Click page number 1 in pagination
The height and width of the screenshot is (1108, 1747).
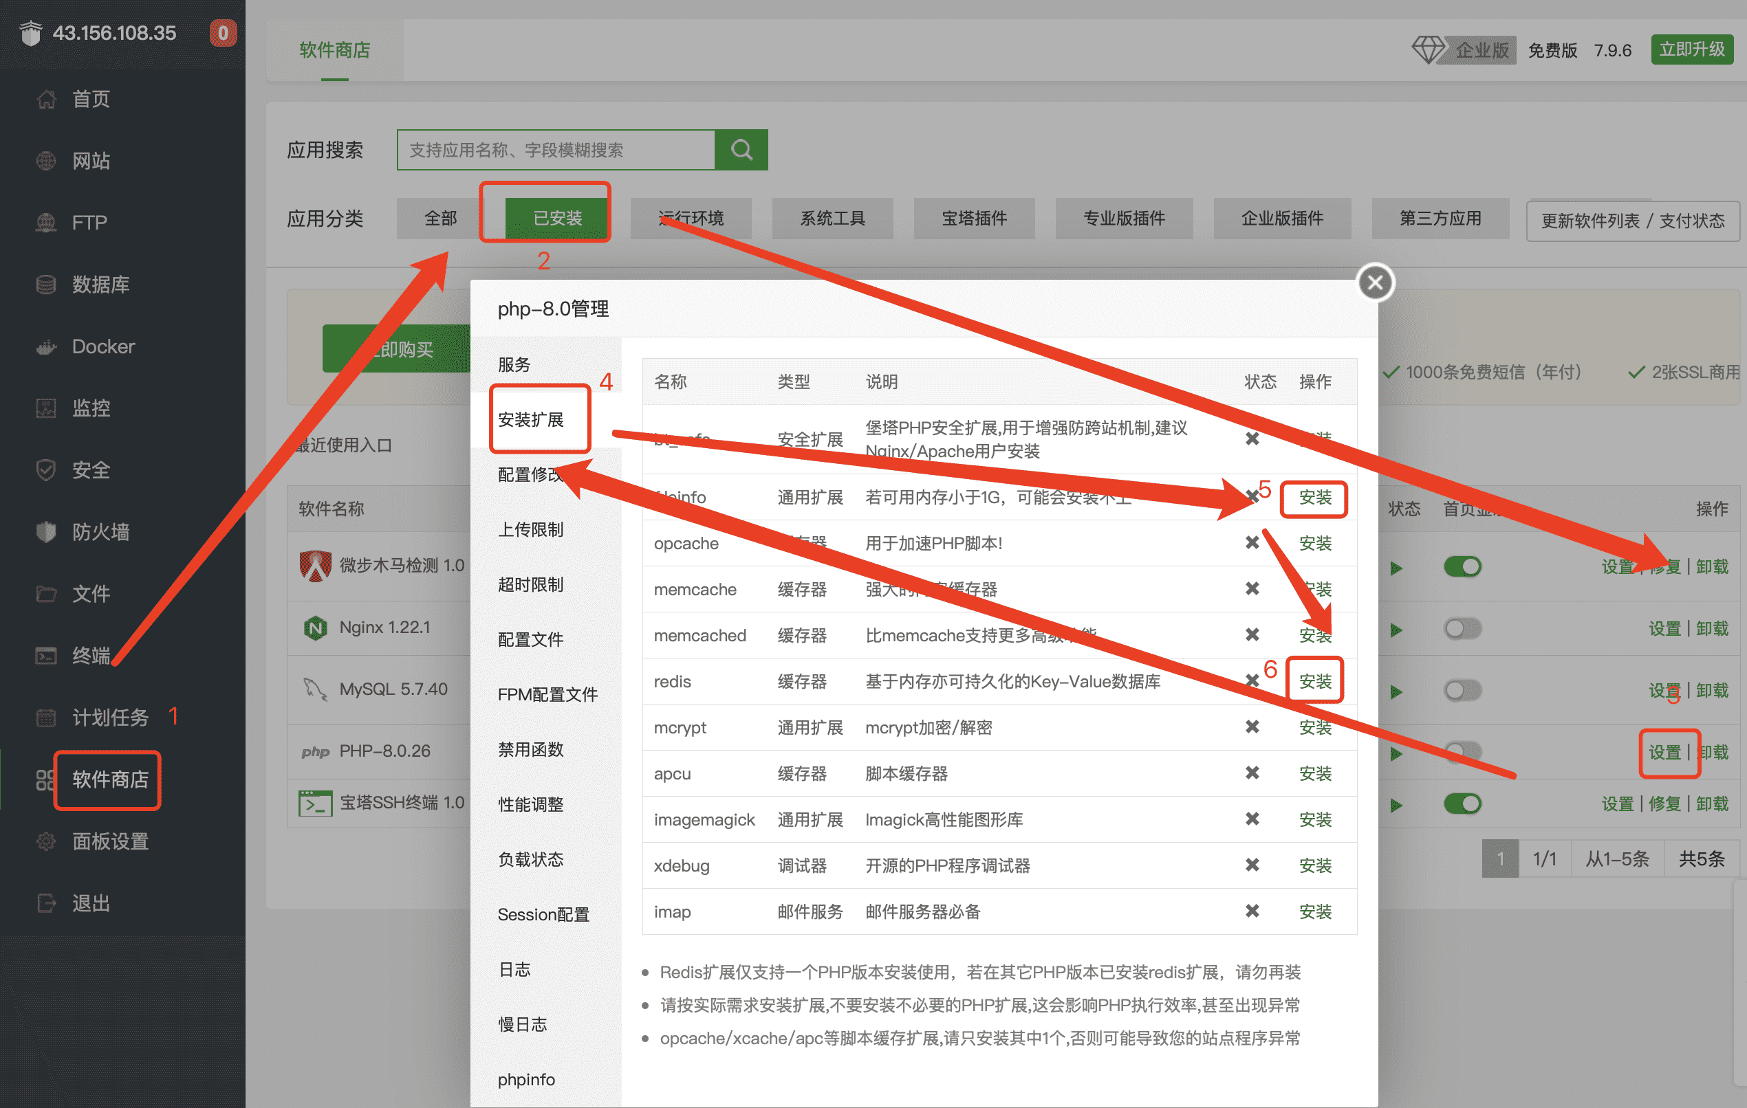tap(1500, 859)
